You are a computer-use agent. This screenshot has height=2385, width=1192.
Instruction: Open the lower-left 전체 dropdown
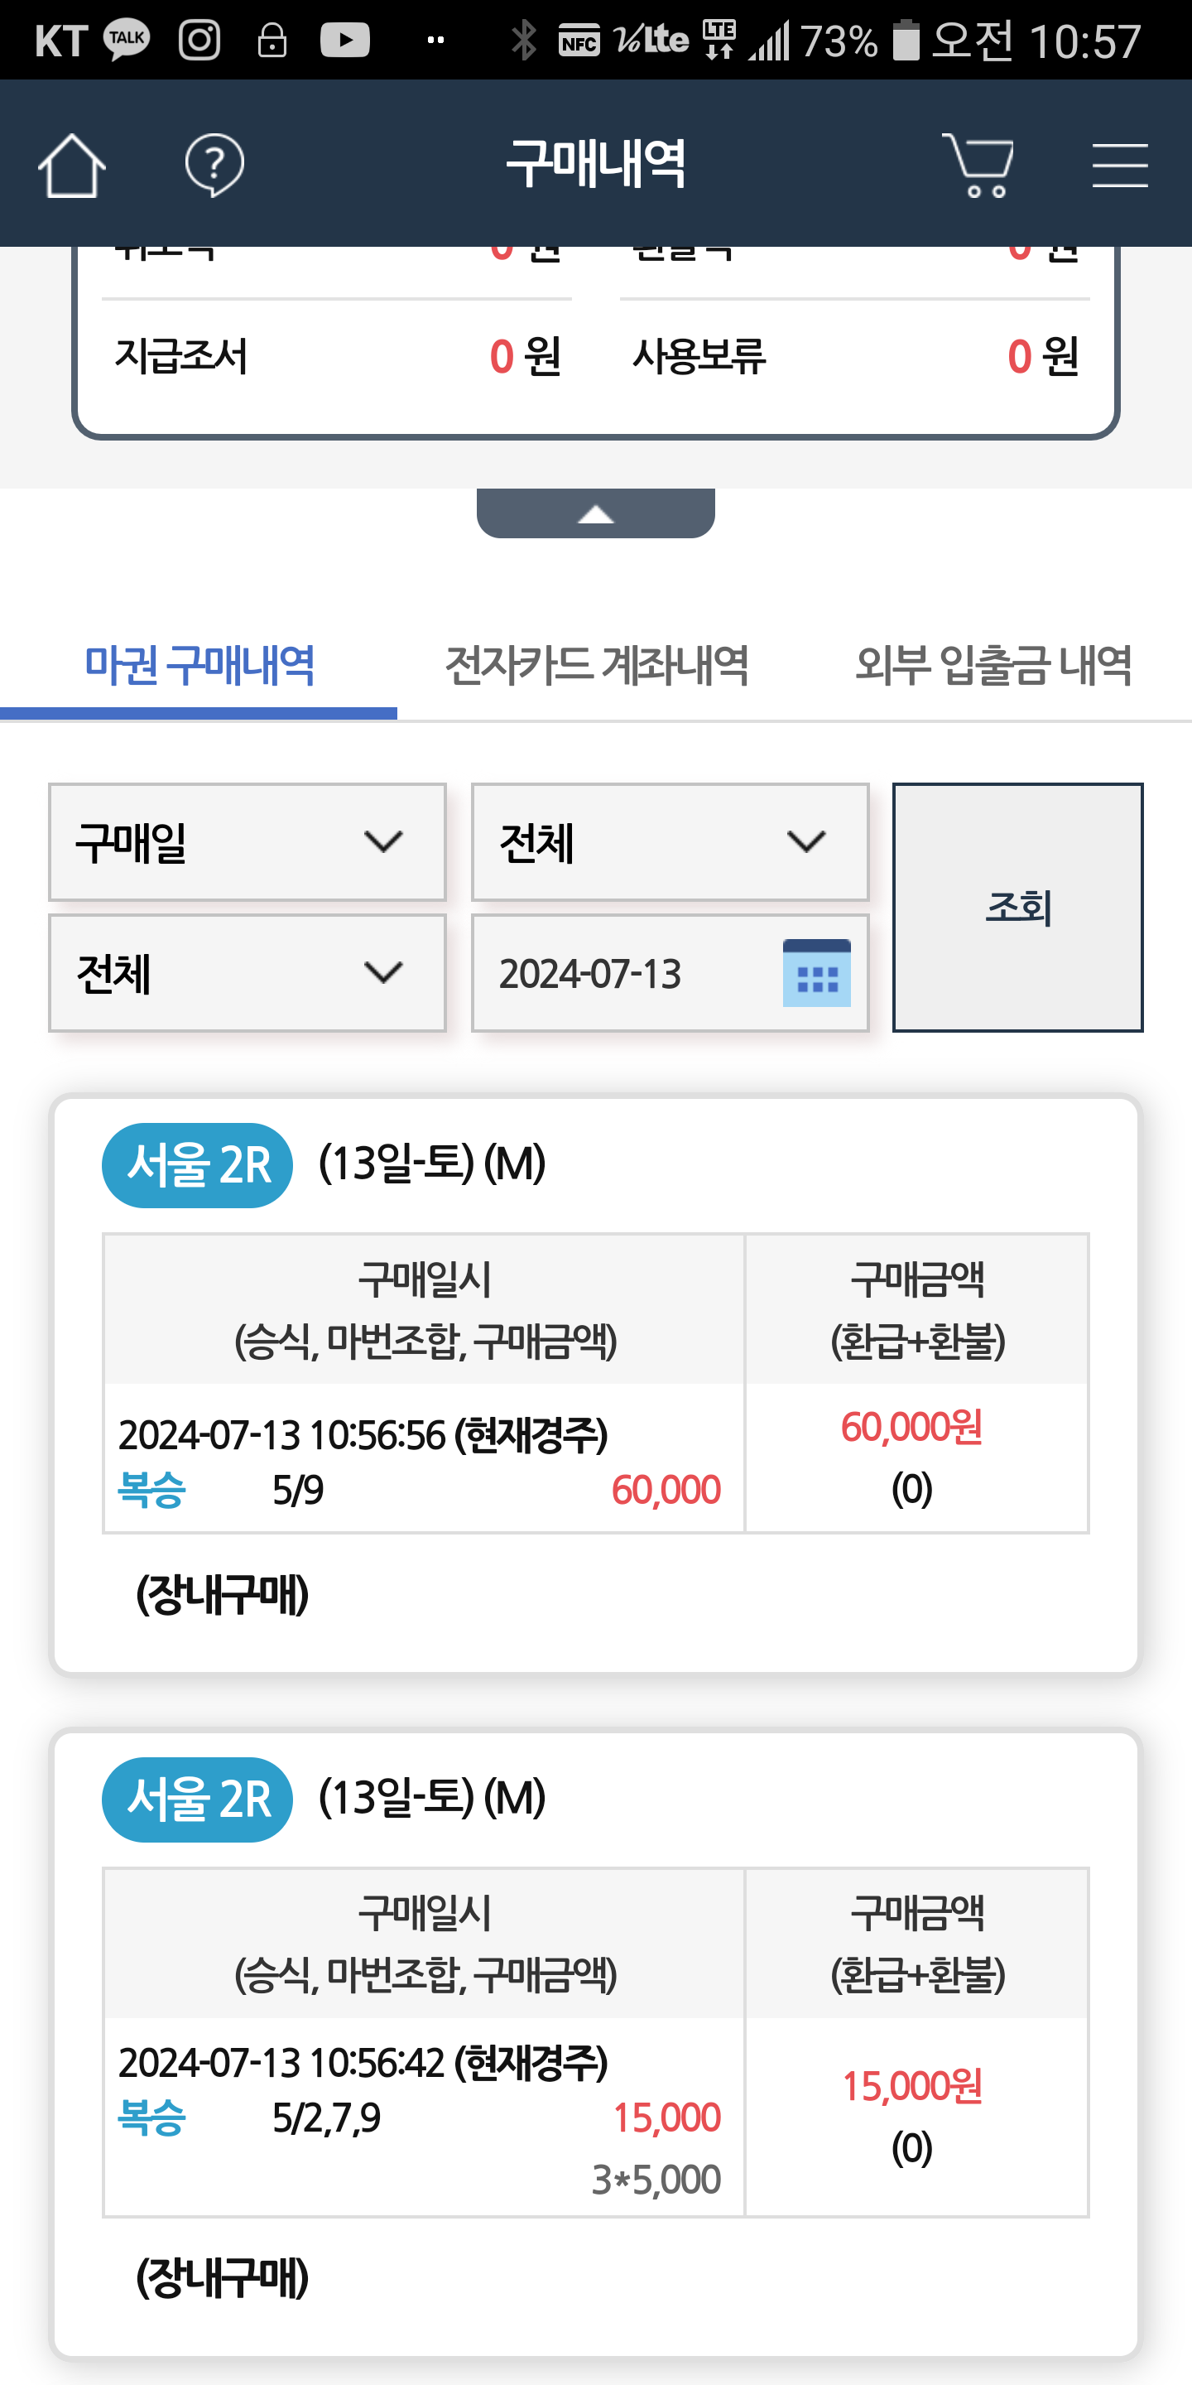[248, 973]
